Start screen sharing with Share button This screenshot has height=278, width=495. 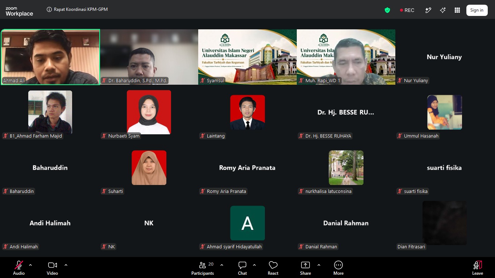coord(305,268)
